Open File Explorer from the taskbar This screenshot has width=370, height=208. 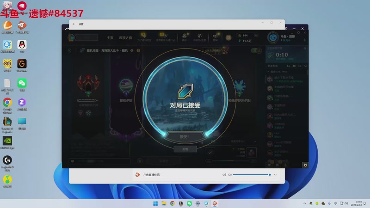[164, 203]
